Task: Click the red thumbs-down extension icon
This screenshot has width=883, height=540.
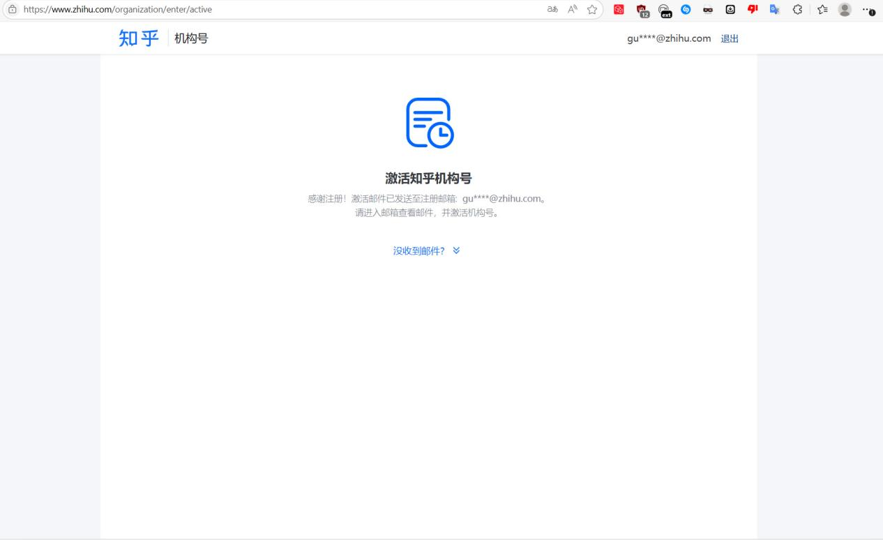Action: 753,10
